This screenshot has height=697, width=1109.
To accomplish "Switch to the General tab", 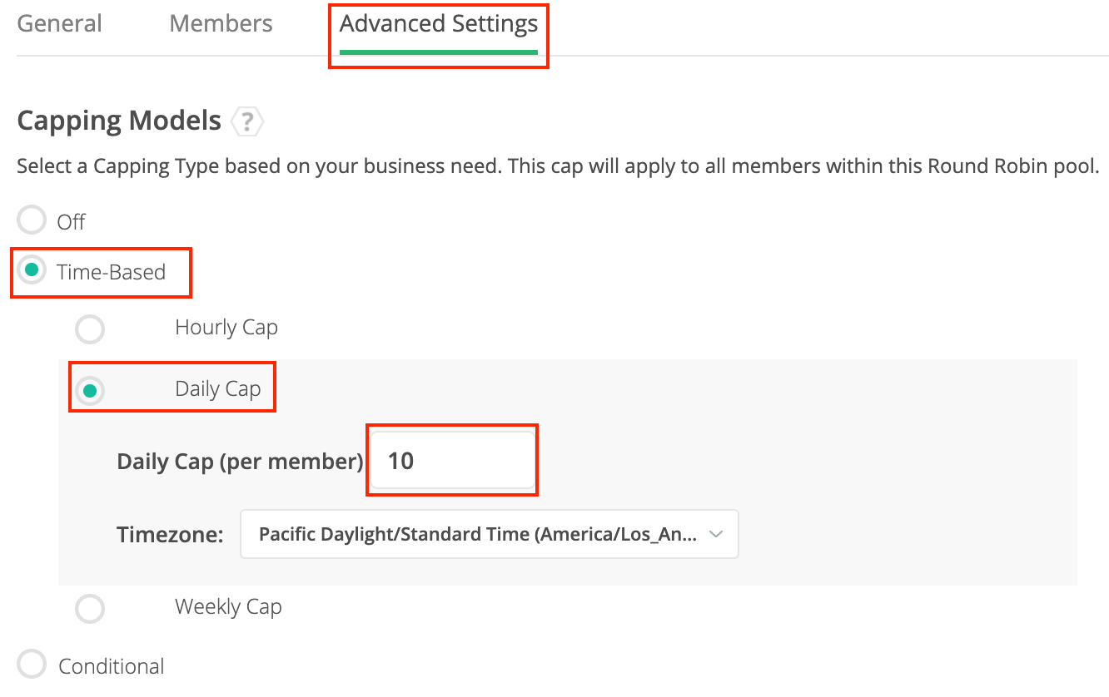I will (x=59, y=23).
